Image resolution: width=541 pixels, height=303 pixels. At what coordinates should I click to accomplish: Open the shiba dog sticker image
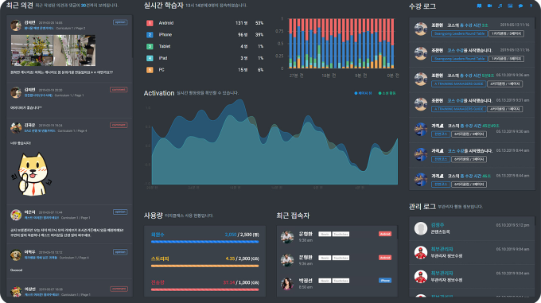click(32, 174)
